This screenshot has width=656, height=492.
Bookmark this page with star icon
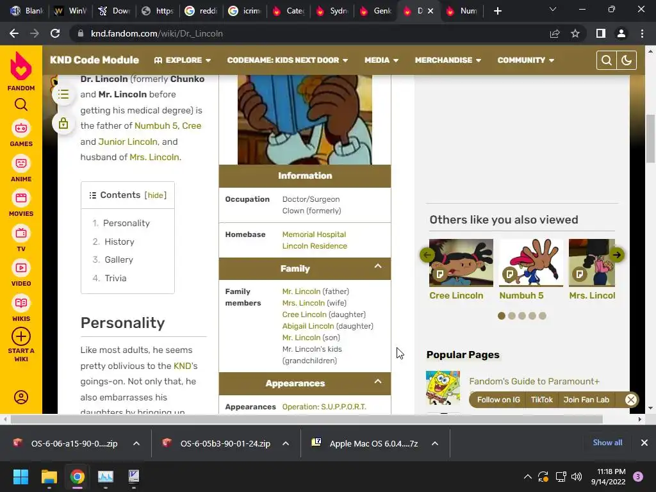click(x=575, y=33)
